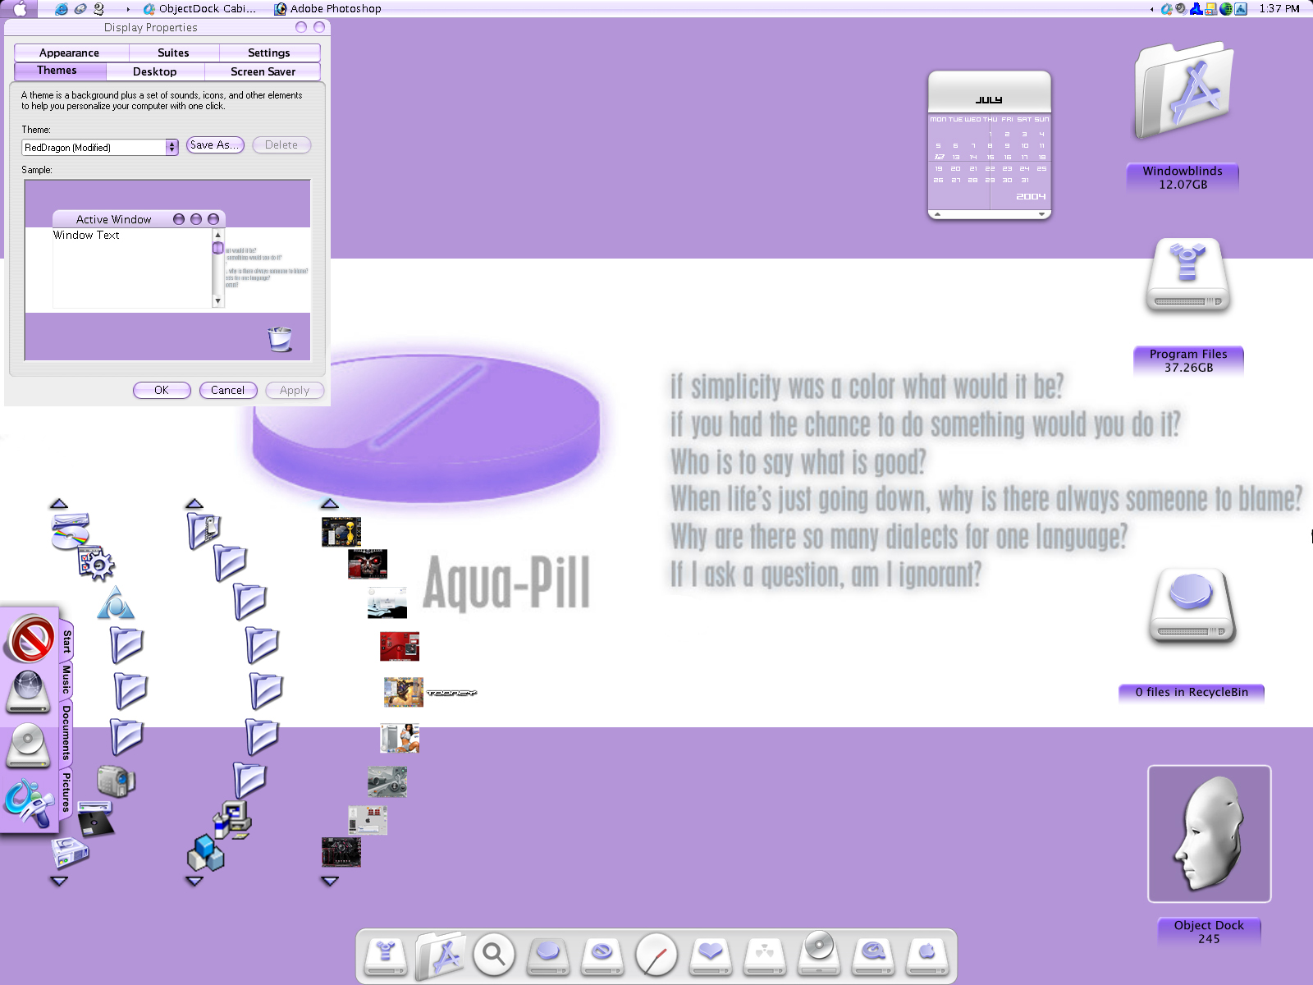The width and height of the screenshot is (1313, 985).
Task: Click the Object Dock face thumbnail
Action: (1210, 834)
